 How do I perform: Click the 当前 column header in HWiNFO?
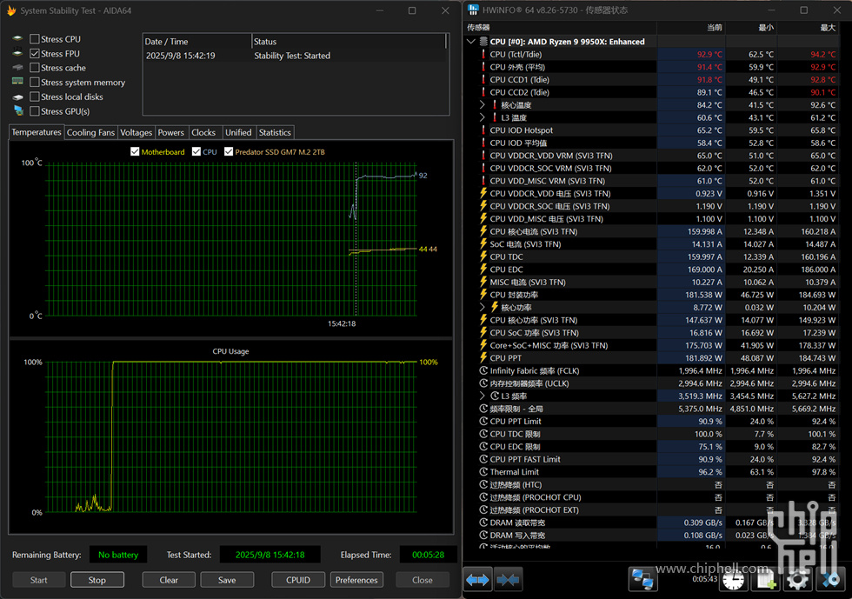(691, 27)
